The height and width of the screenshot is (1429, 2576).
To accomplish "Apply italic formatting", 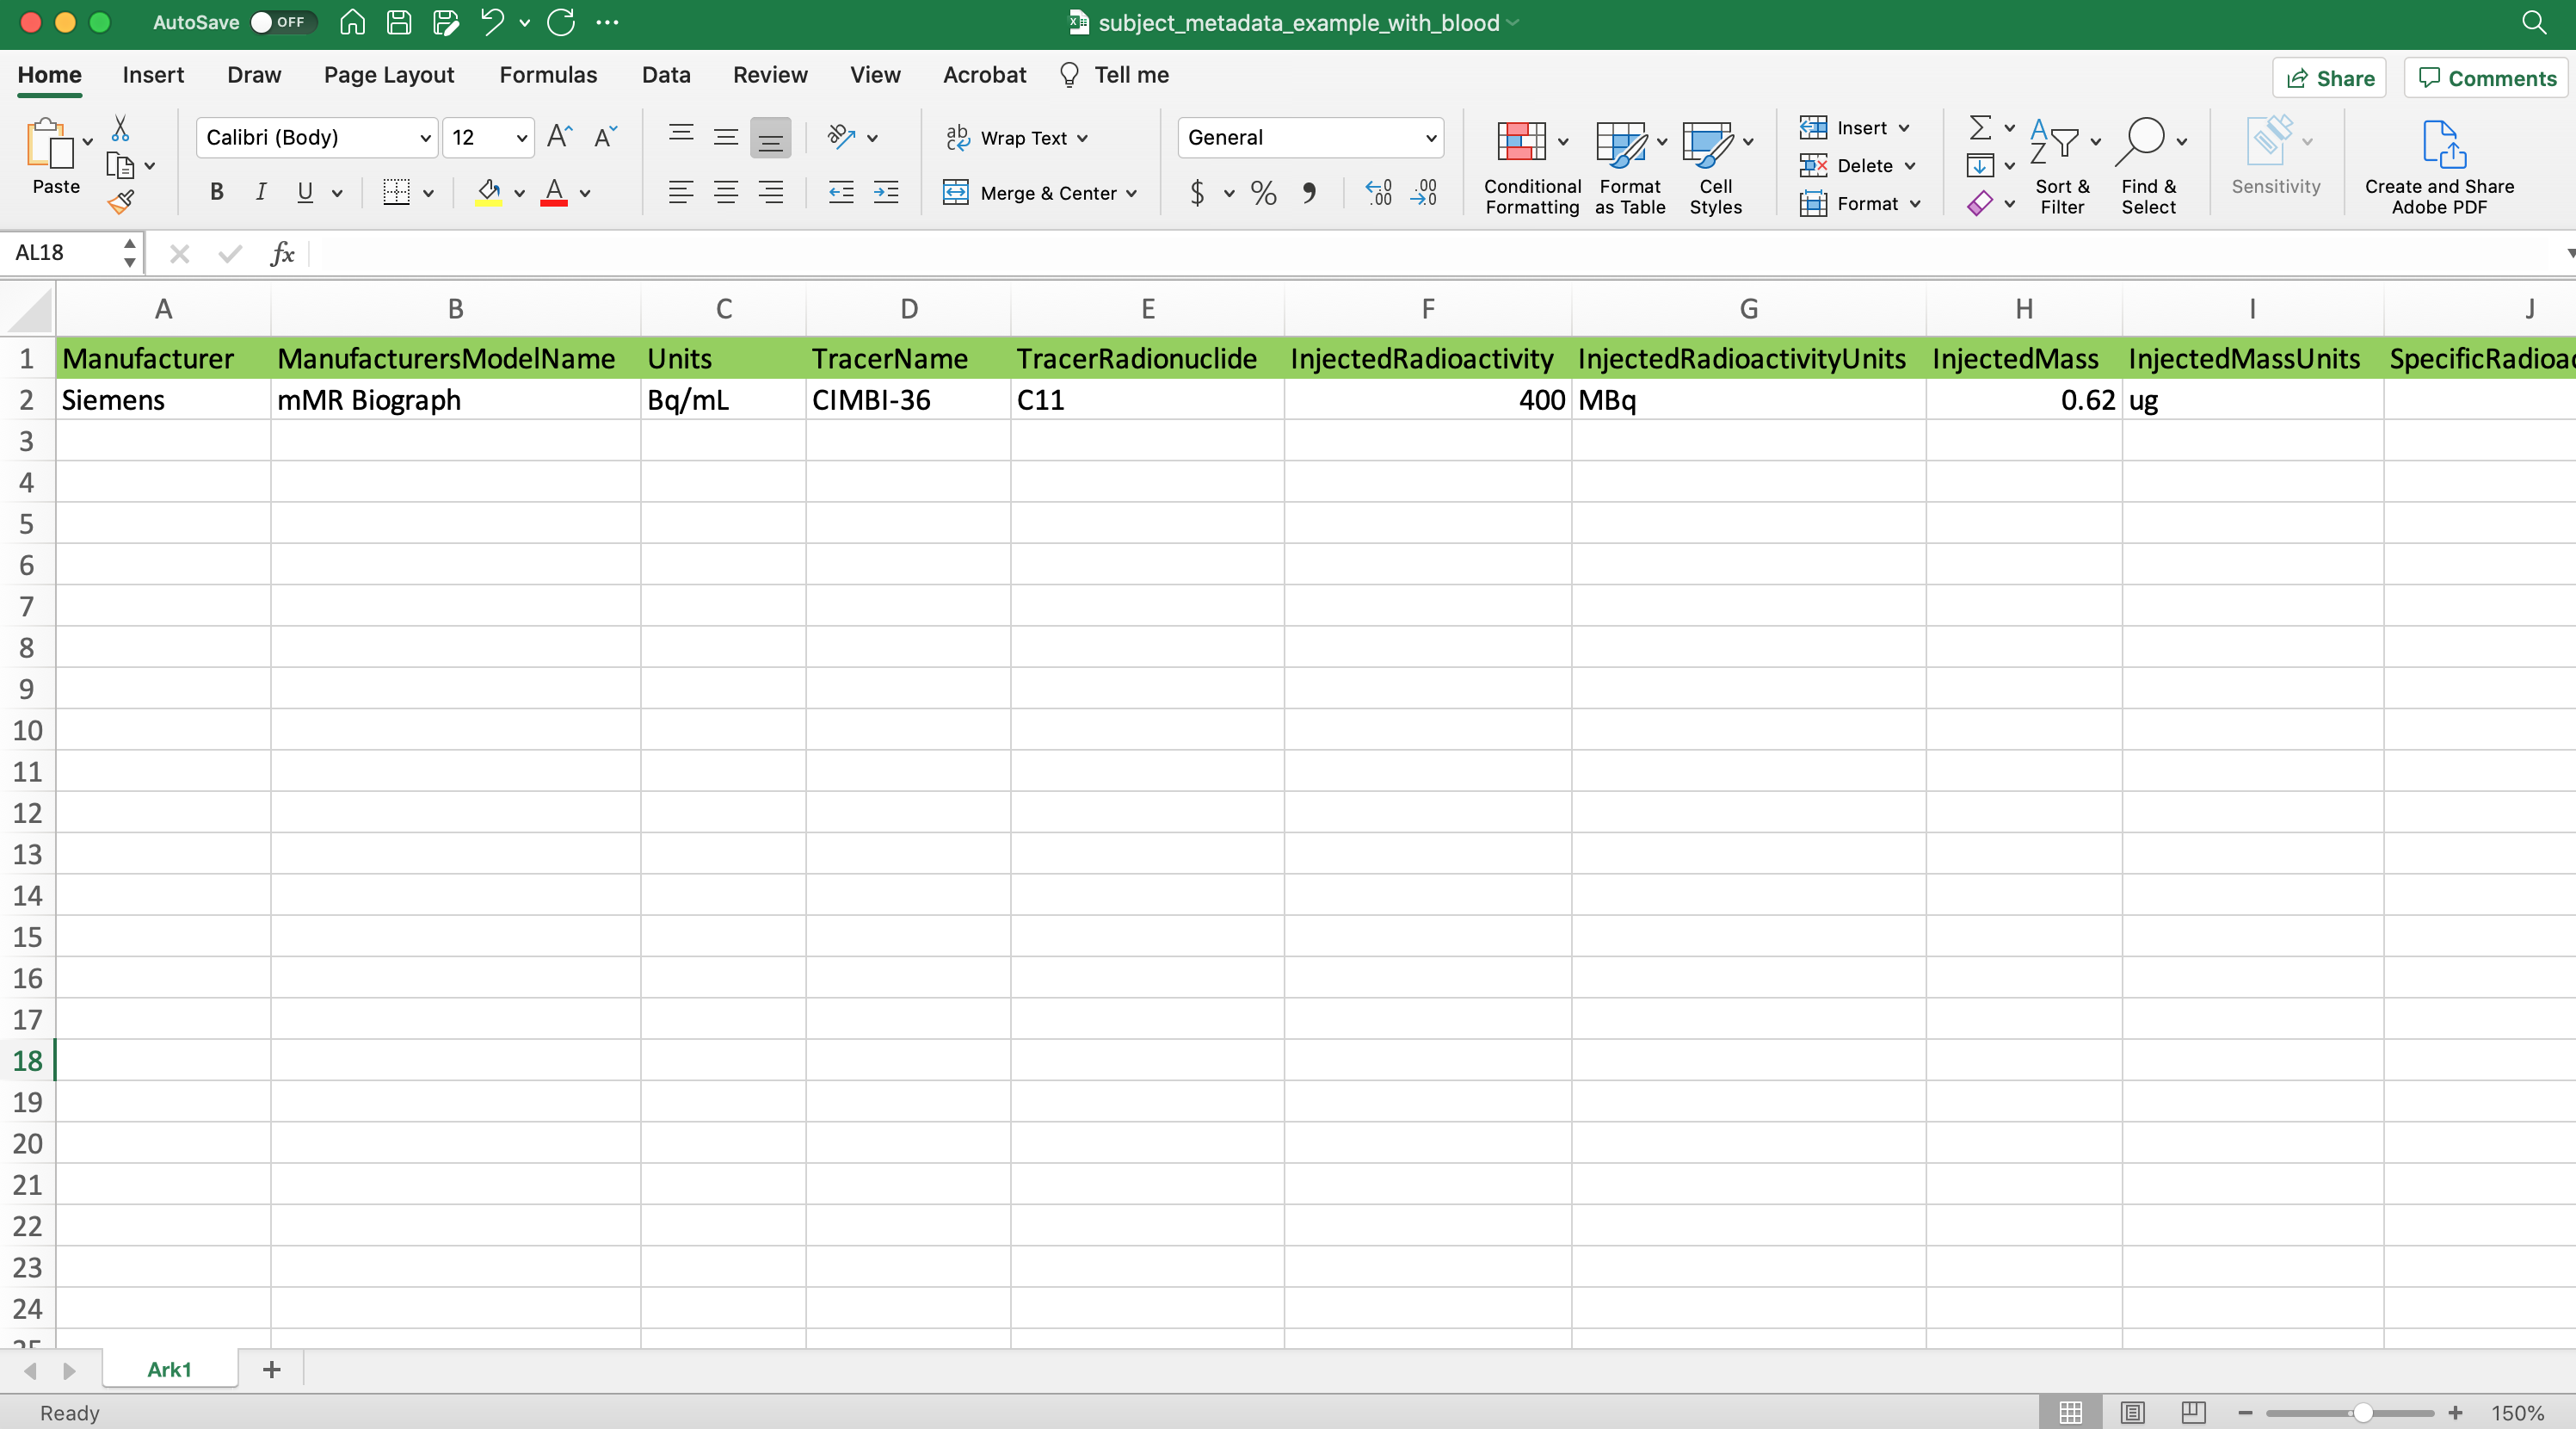I will (x=260, y=192).
